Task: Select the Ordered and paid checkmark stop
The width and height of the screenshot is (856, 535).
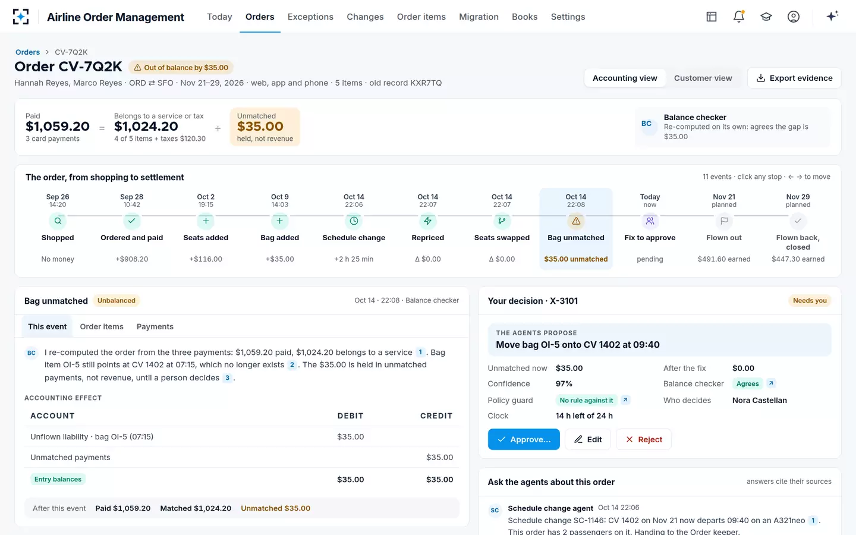Action: pos(131,221)
